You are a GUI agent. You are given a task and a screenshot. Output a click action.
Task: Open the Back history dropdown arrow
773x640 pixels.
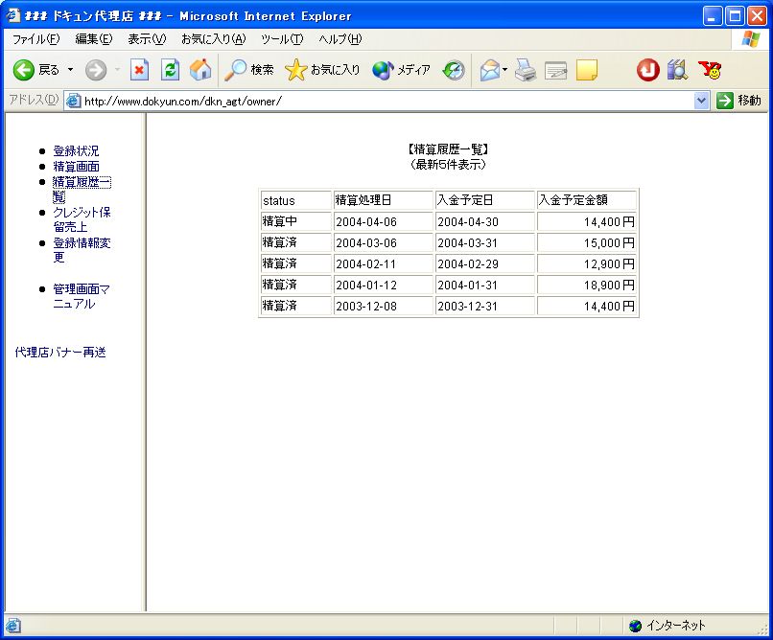click(x=71, y=70)
